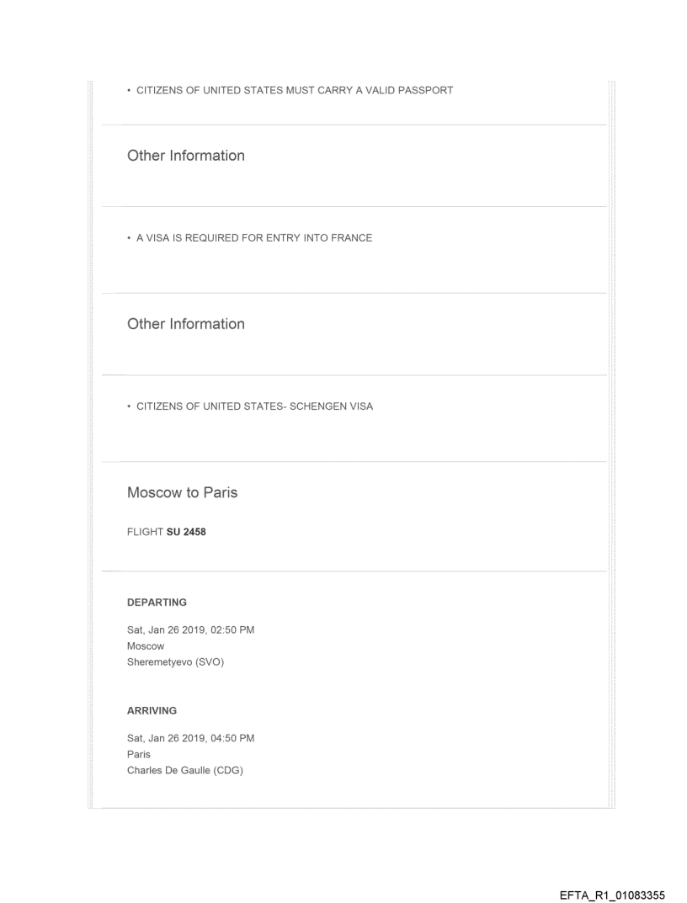Image resolution: width=687 pixels, height=903 pixels.
Task: Click the valid passport requirement notice
Action: (295, 90)
